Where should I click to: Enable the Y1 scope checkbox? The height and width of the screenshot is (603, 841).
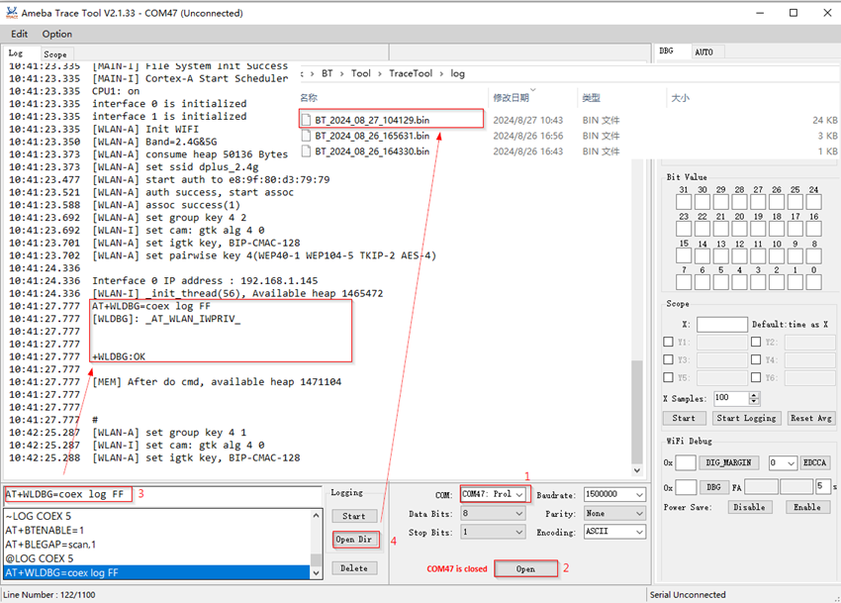tap(669, 343)
